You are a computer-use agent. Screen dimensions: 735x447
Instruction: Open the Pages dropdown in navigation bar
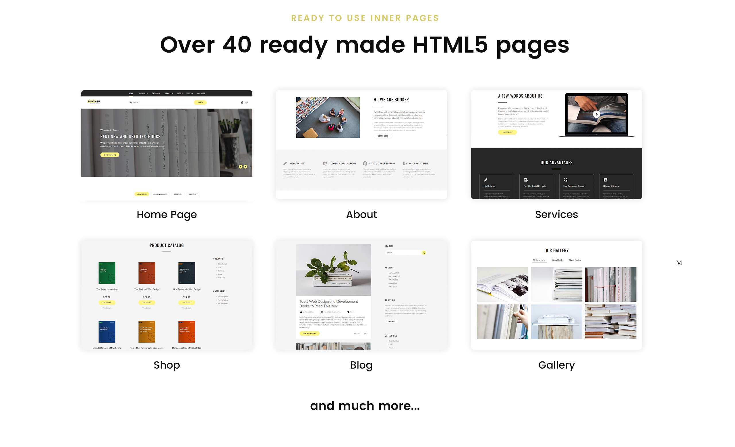190,93
